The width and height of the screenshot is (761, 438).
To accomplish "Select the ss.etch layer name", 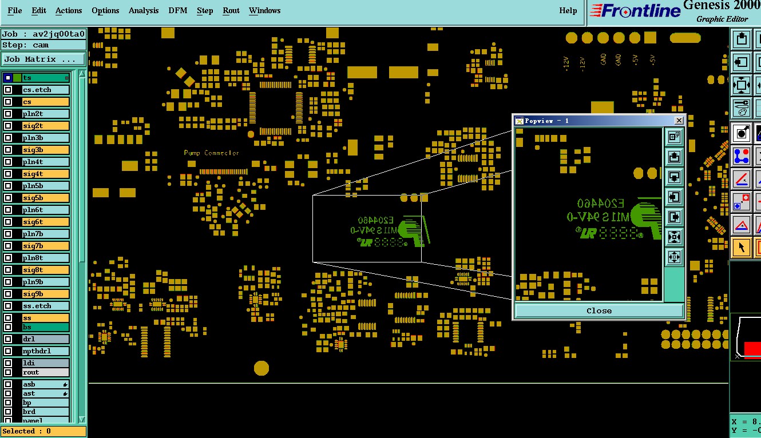I will 46,306.
